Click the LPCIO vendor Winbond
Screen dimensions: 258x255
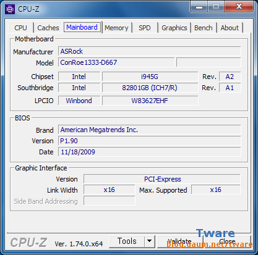(79, 101)
